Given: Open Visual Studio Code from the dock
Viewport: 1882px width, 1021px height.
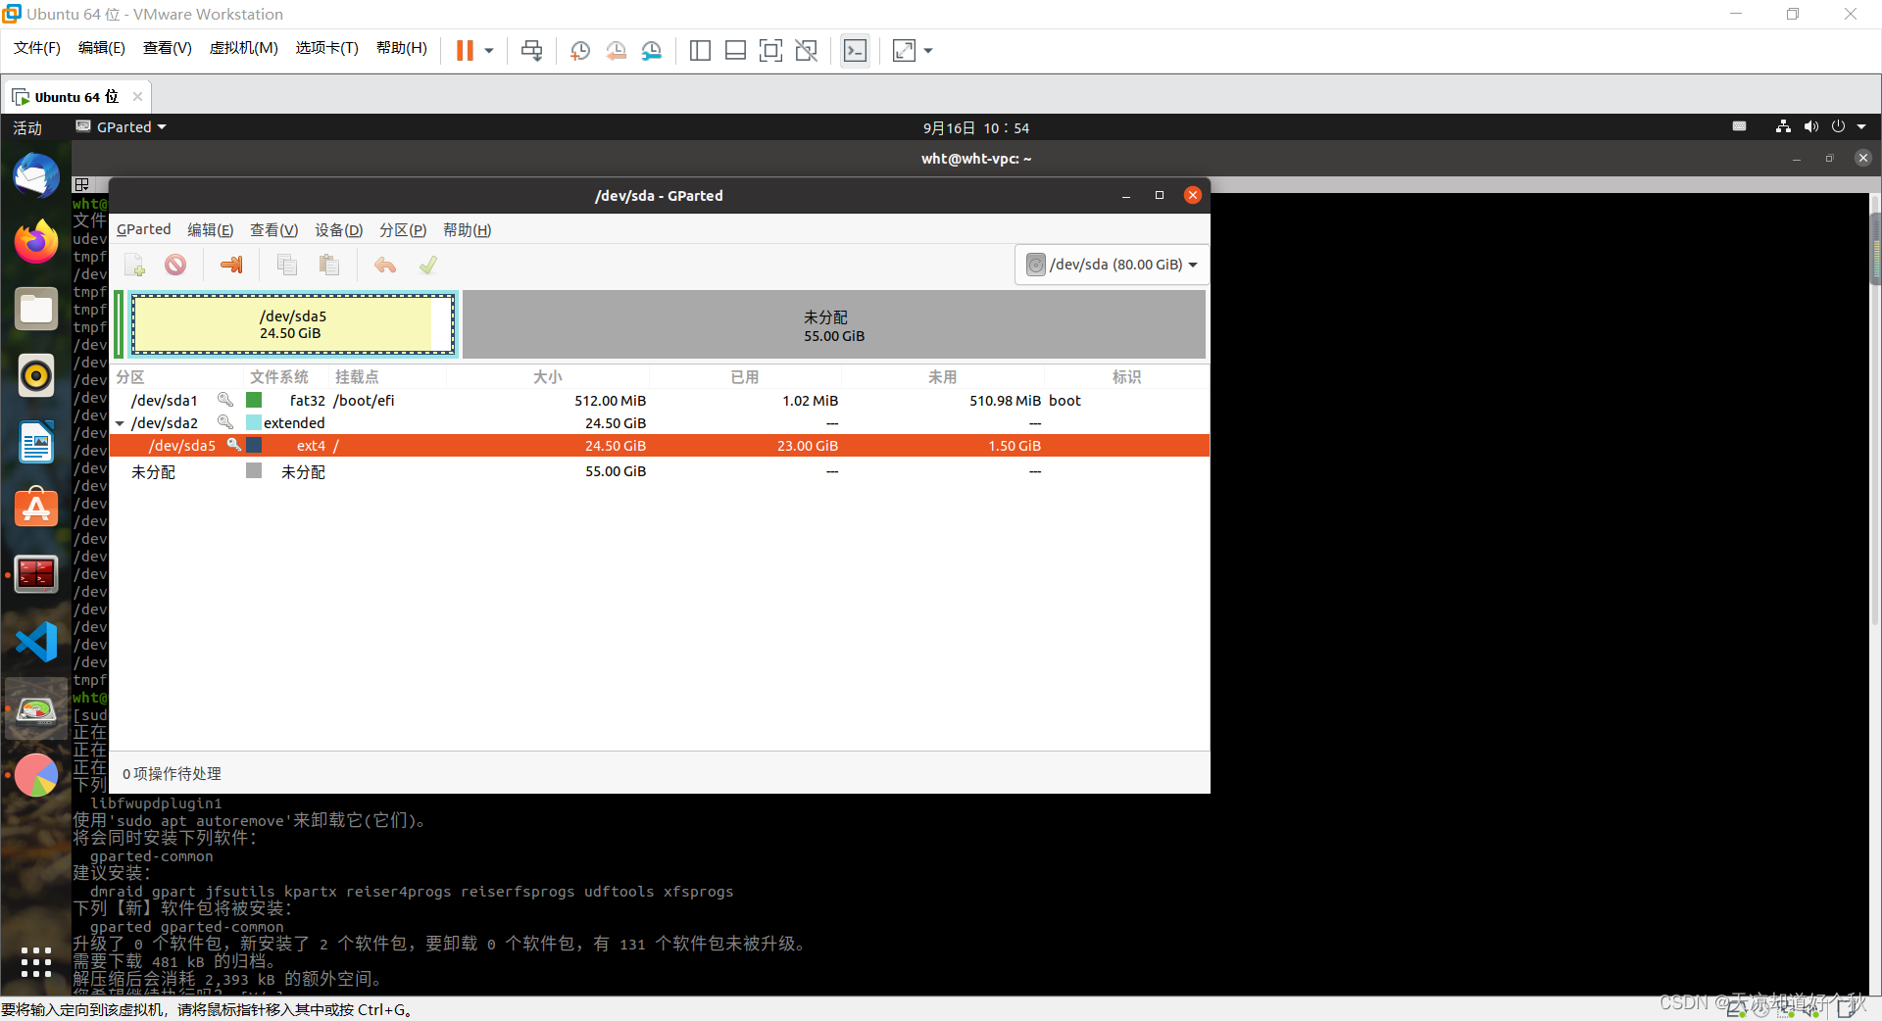Looking at the screenshot, I should click(x=36, y=642).
